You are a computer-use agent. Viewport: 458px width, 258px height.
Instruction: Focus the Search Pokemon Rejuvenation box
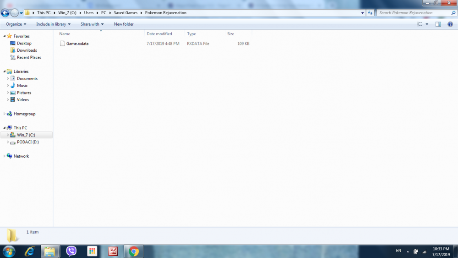414,13
